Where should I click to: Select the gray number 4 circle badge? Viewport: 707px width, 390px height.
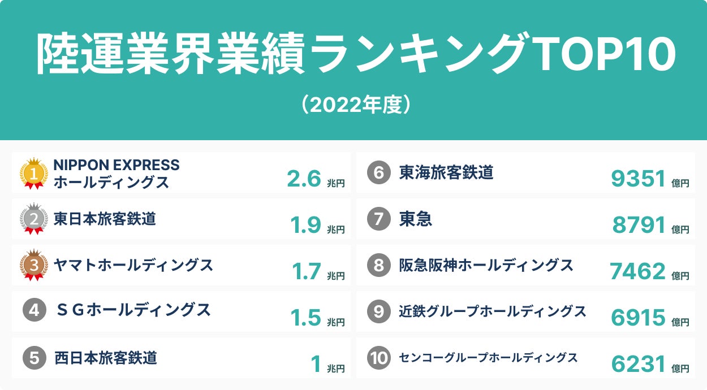[x=35, y=310]
